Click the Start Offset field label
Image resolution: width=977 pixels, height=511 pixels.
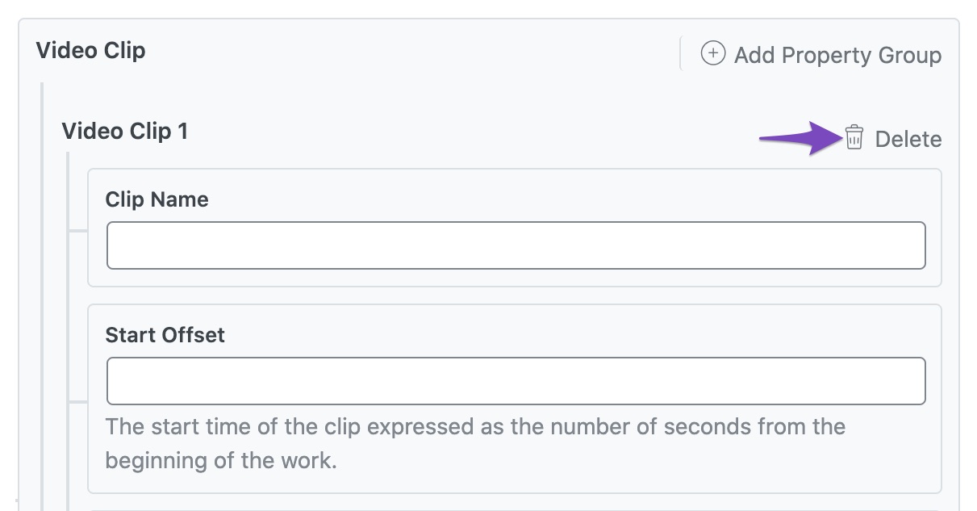click(x=165, y=335)
